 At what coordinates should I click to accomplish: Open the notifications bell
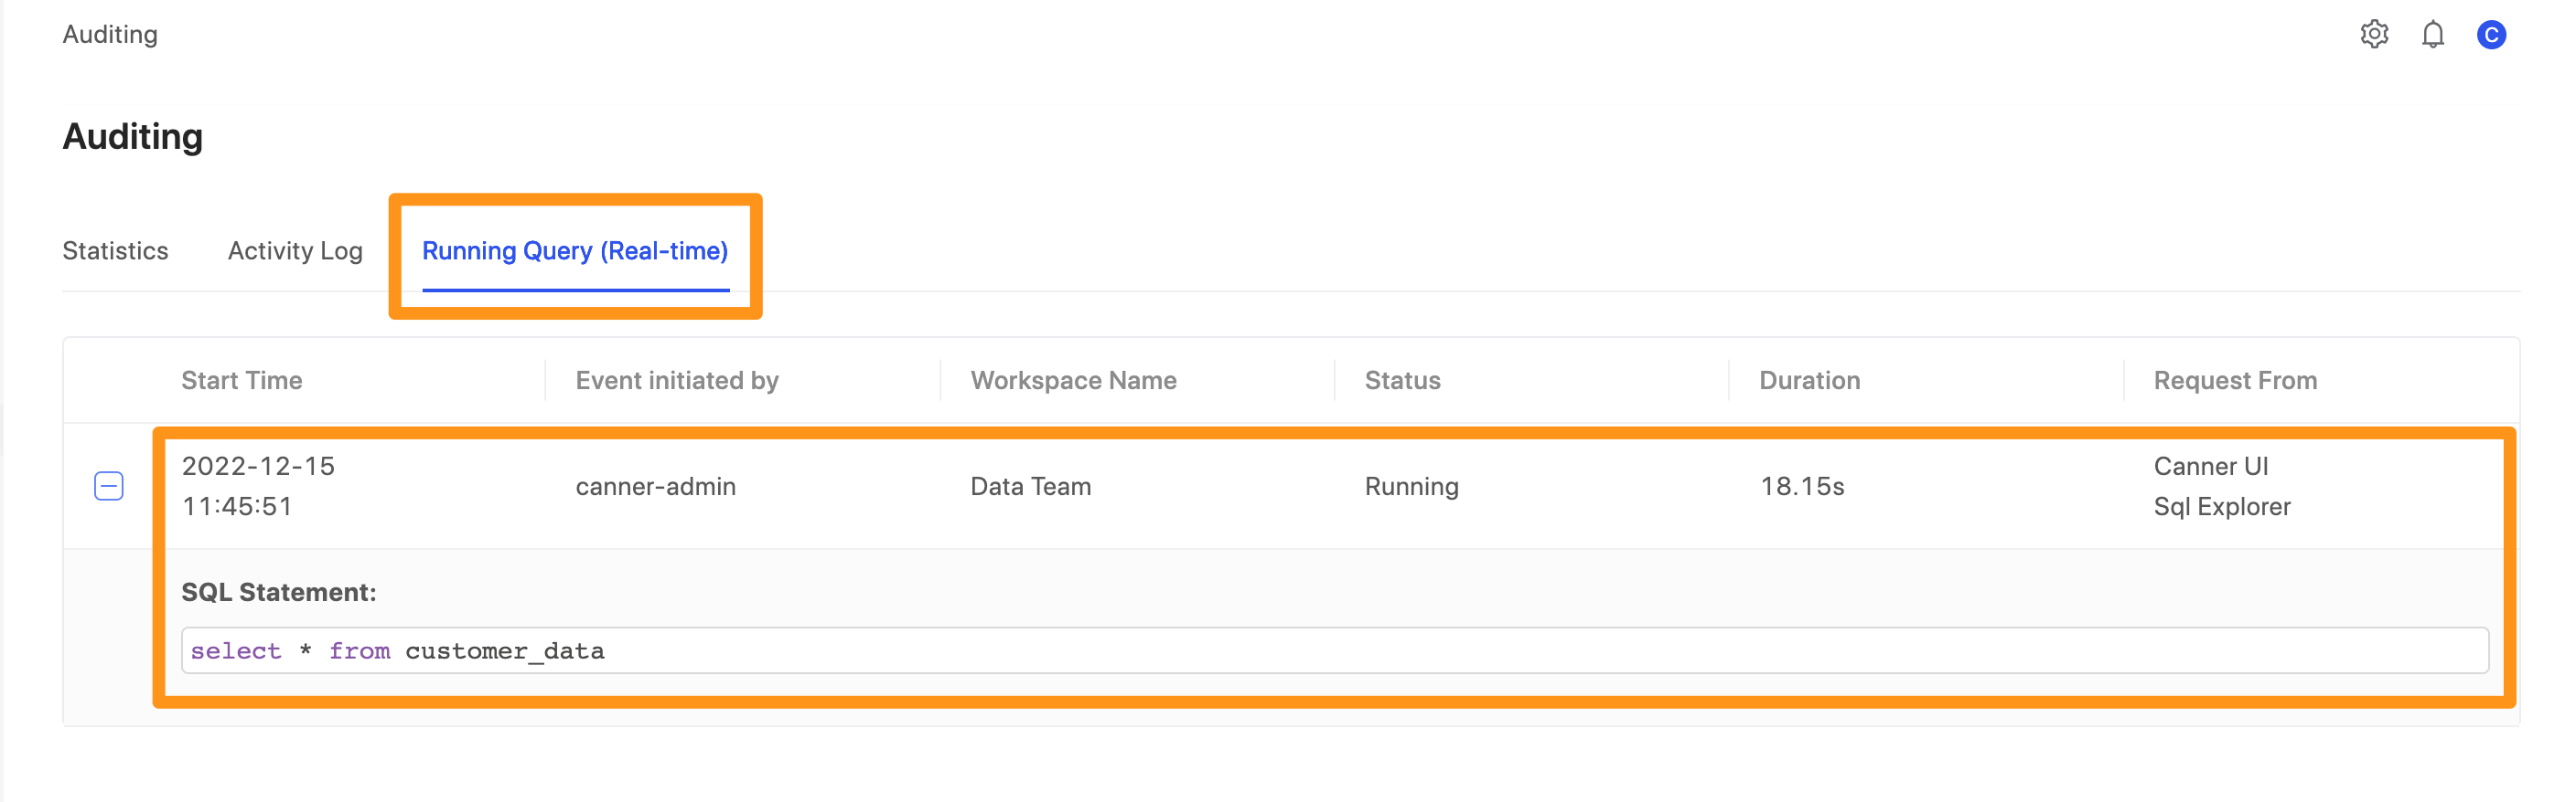2432,34
